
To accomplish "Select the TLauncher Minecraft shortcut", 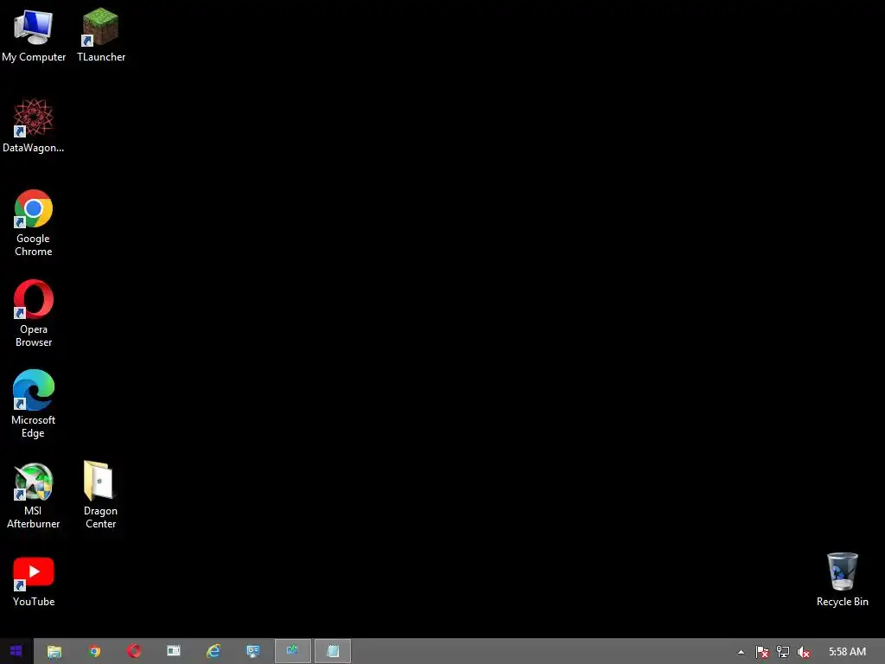I will pyautogui.click(x=100, y=35).
